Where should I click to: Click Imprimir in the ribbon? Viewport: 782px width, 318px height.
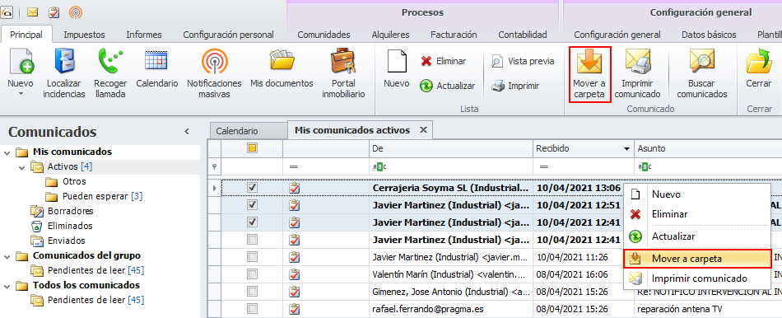tap(515, 86)
